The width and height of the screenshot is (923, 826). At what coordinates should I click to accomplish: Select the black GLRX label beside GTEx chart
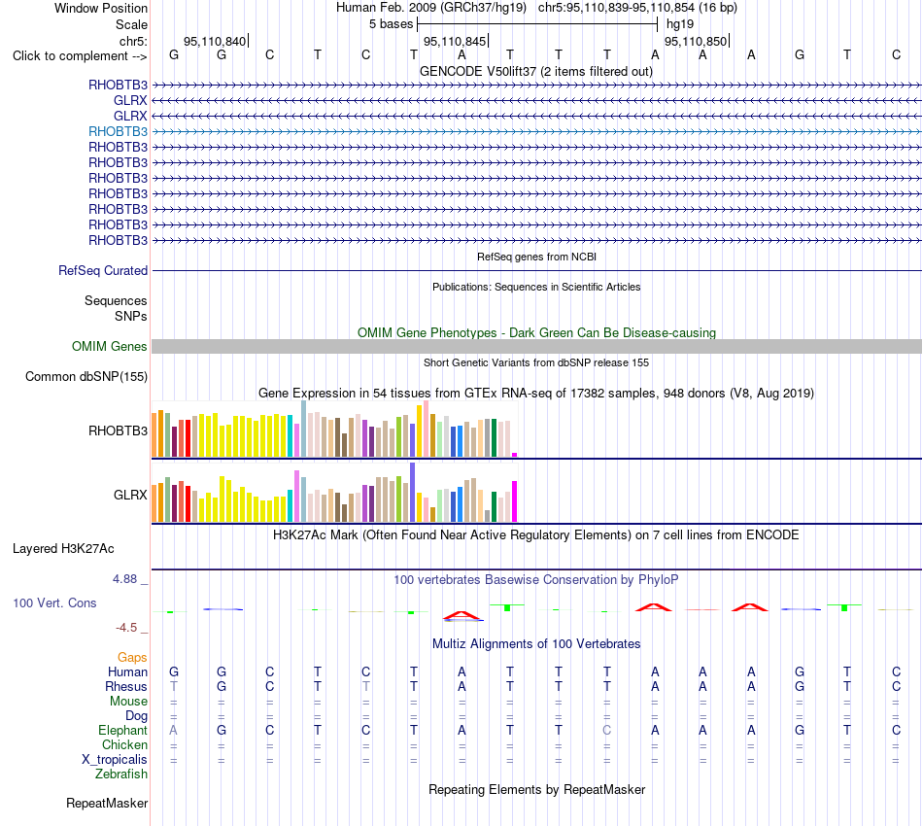[130, 495]
